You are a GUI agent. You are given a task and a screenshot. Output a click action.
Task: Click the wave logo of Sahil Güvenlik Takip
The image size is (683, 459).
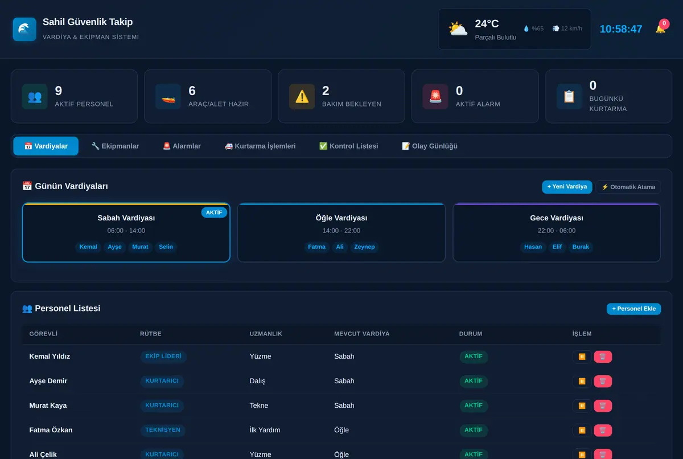(x=24, y=29)
